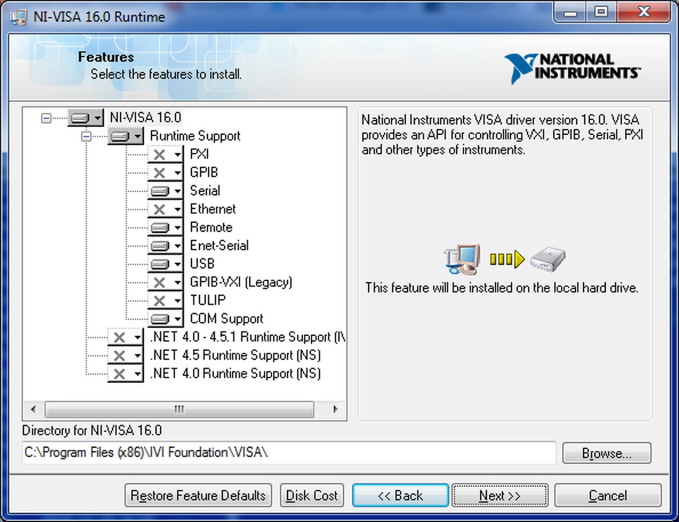This screenshot has width=679, height=522.
Task: Open the .NET 4.5 Runtime Support (NS) dropdown
Action: [126, 356]
